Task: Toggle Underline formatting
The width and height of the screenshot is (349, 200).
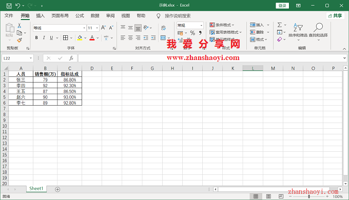Action: [x=51, y=38]
